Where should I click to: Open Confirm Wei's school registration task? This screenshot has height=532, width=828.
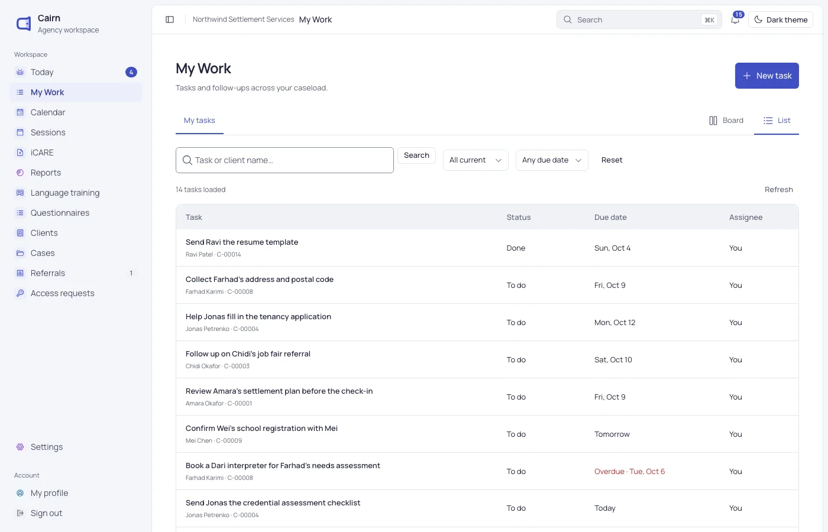261,429
